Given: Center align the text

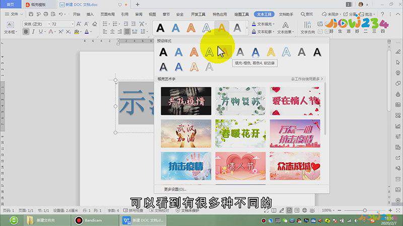Looking at the screenshot, I should coord(112,32).
